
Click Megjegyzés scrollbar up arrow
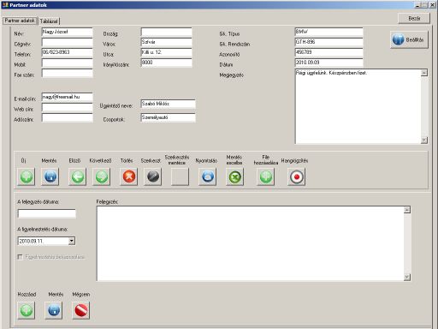click(x=424, y=73)
